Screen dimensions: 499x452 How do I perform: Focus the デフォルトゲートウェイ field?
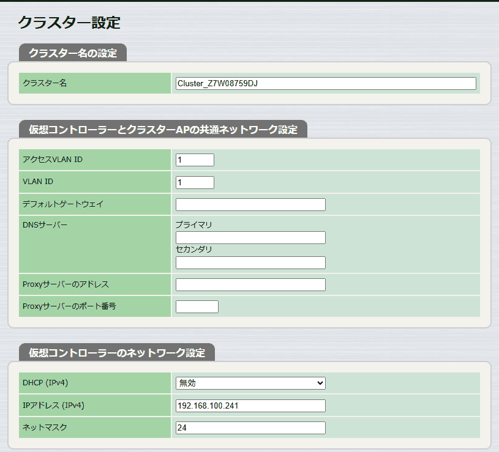250,205
